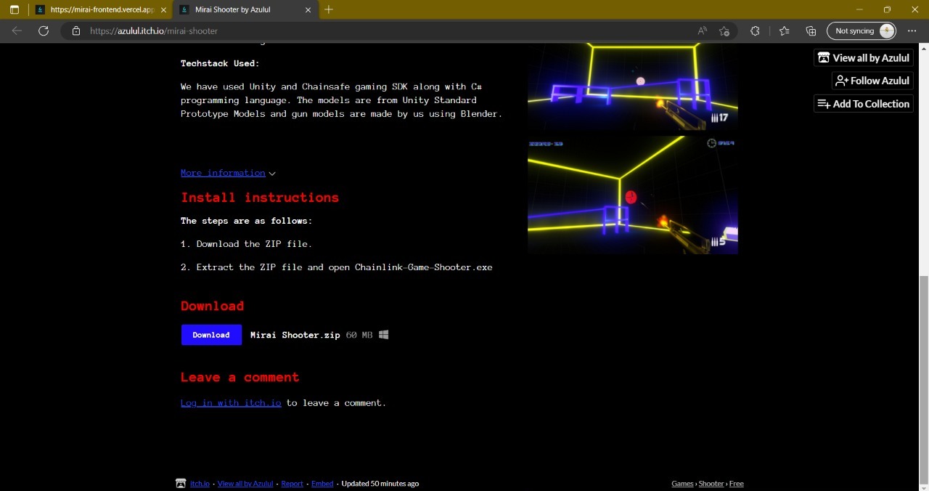The width and height of the screenshot is (929, 491).
Task: Click the 60 MB file size text
Action: (359, 335)
